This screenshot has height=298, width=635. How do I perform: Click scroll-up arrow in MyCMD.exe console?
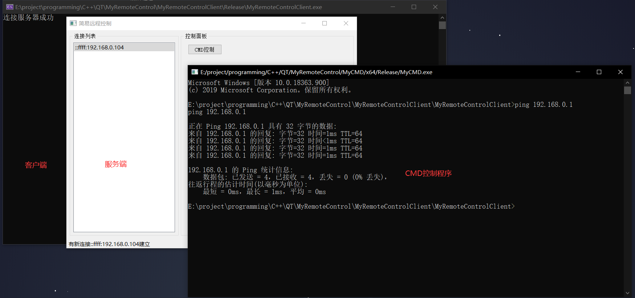coord(627,82)
